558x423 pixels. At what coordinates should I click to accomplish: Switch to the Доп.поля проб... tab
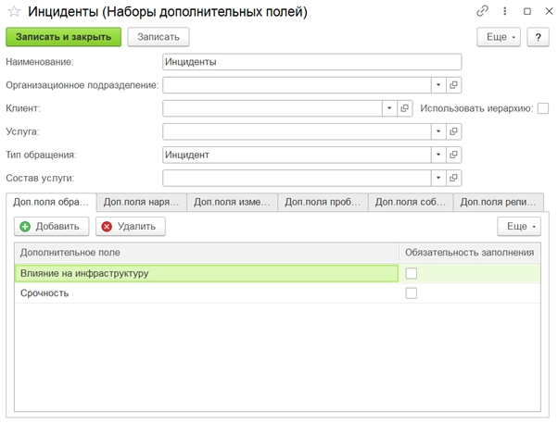pos(323,202)
